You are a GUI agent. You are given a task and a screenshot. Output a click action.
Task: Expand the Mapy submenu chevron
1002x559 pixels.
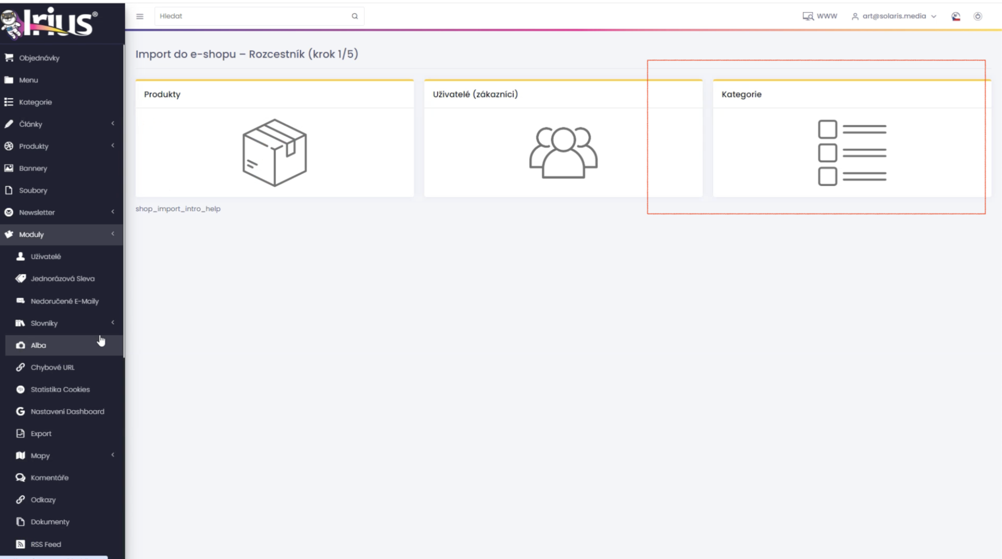click(x=113, y=455)
